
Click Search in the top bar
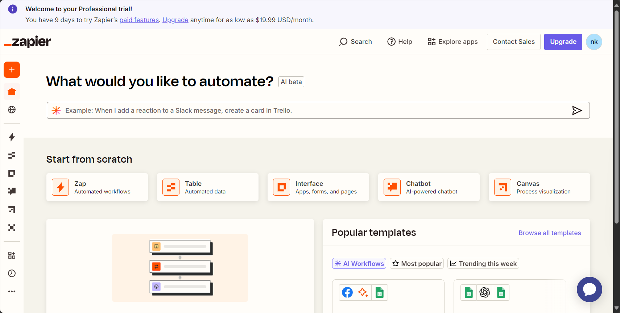coord(355,42)
